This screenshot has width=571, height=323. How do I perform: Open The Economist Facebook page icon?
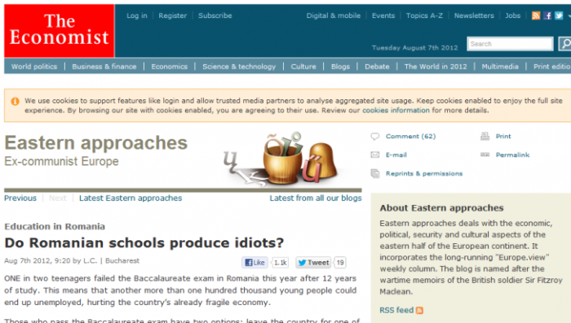click(547, 15)
